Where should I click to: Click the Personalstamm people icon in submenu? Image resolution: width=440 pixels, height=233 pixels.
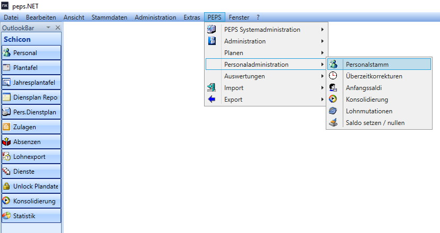[x=333, y=64]
